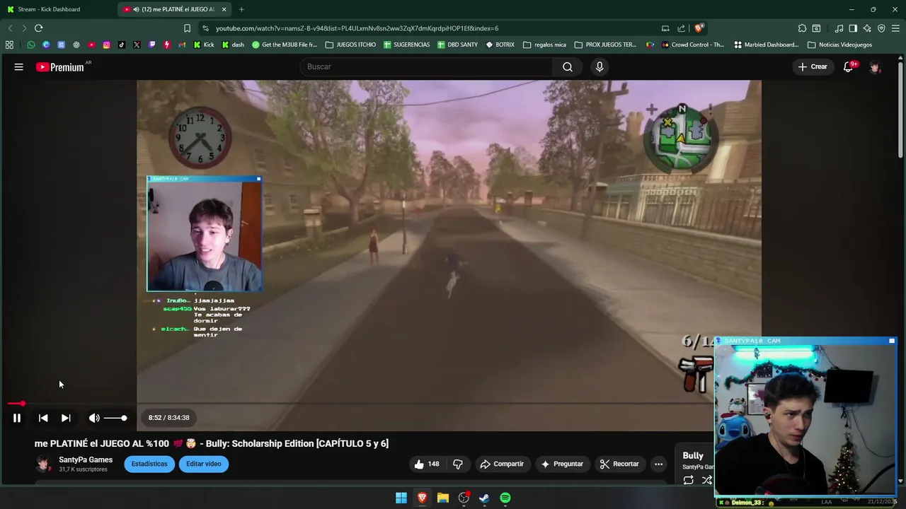The image size is (906, 509).
Task: Open the dash bookmark
Action: pos(233,45)
